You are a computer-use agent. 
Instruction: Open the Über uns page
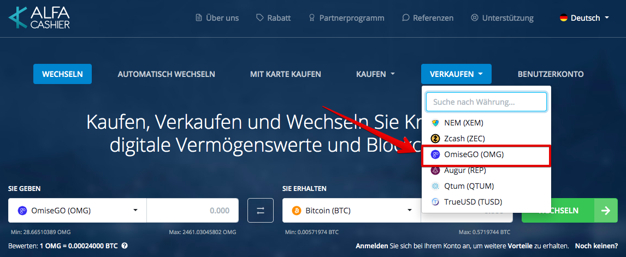[217, 18]
